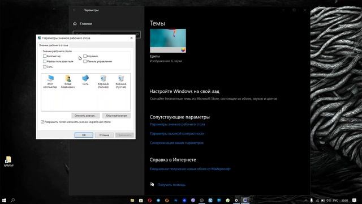Open the network tray icon
The height and width of the screenshot is (204, 362).
tap(317, 201)
